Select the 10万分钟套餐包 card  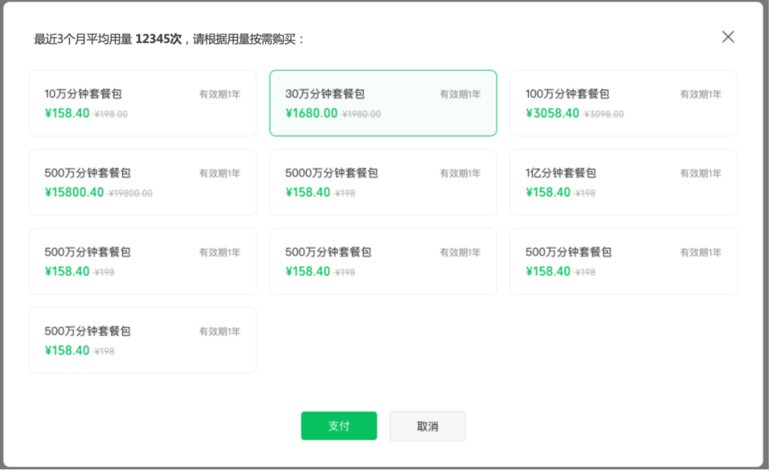coord(142,103)
